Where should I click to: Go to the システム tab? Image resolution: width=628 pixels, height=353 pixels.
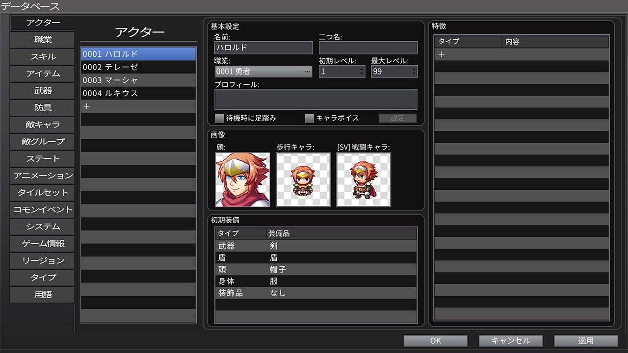(42, 227)
